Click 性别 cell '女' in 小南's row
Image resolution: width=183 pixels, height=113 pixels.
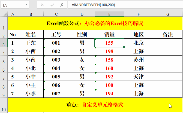tap(82, 60)
